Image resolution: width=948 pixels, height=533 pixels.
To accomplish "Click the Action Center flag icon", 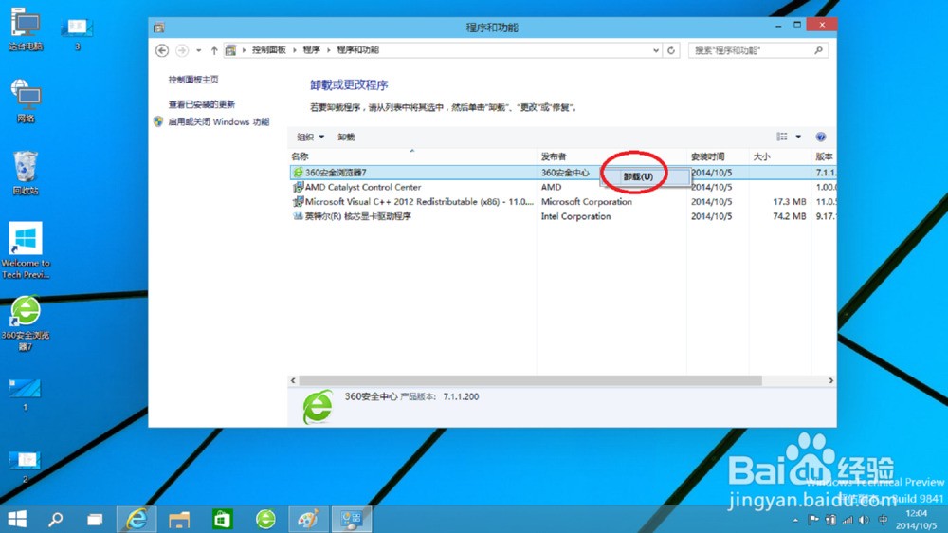I will pyautogui.click(x=813, y=520).
